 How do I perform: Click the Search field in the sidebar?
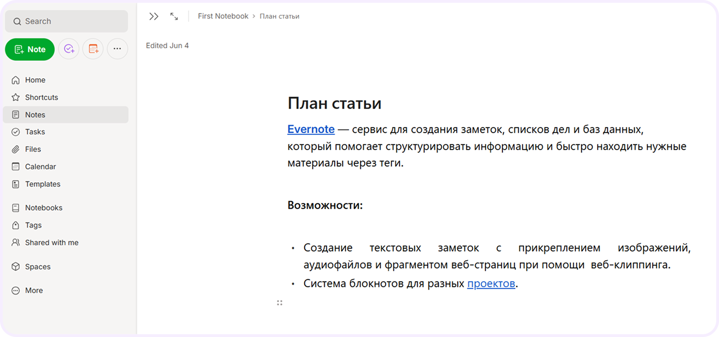click(x=66, y=21)
